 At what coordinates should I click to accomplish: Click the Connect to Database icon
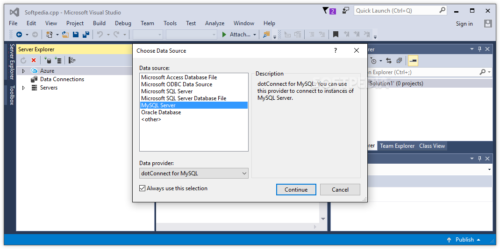48,60
